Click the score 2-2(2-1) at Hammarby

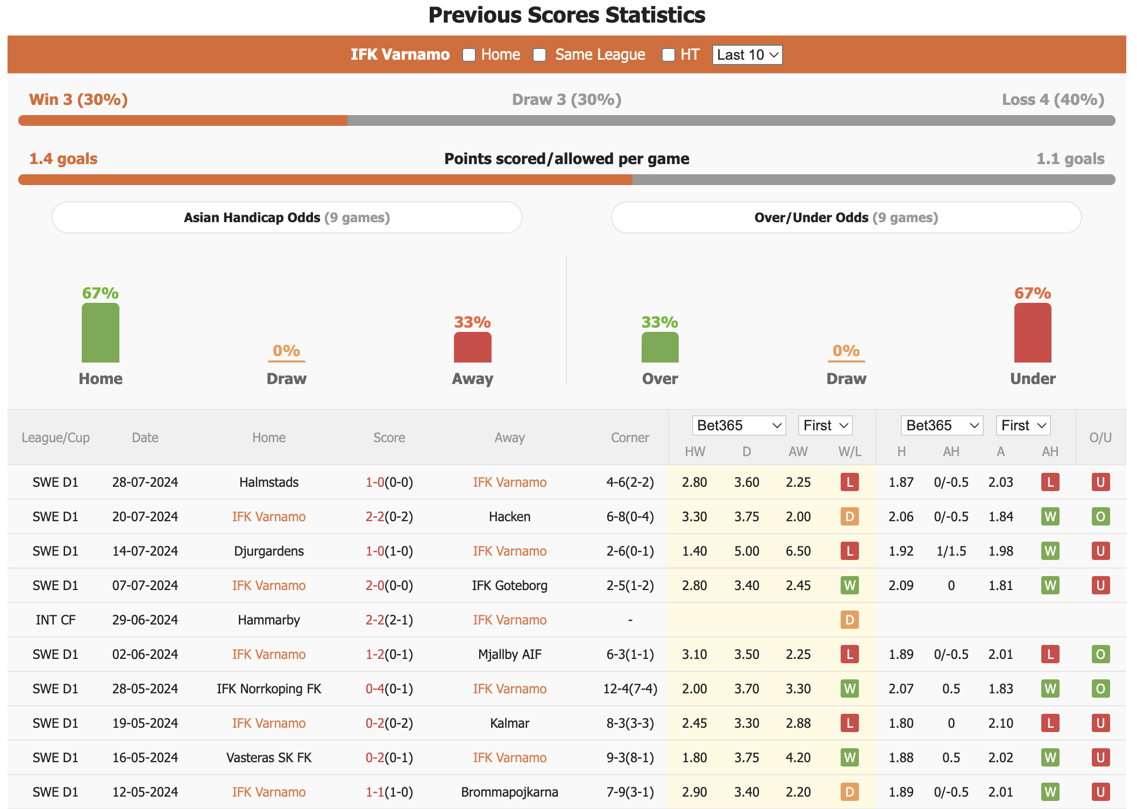(389, 620)
